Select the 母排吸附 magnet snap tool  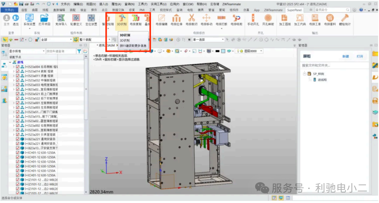[237, 20]
